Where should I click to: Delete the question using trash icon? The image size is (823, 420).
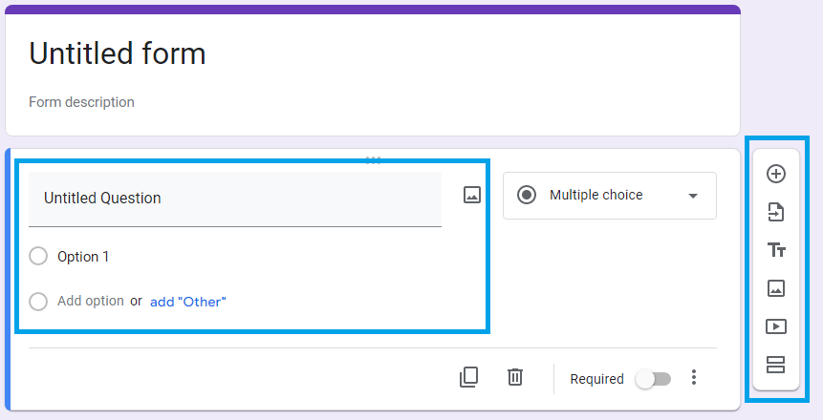(x=515, y=377)
